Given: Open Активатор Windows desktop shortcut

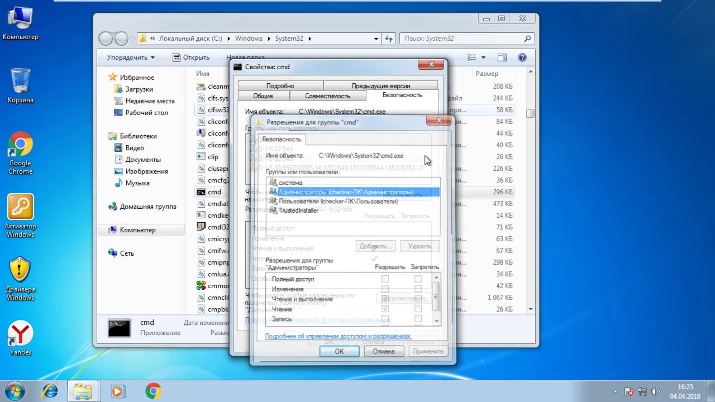Looking at the screenshot, I should click(21, 216).
